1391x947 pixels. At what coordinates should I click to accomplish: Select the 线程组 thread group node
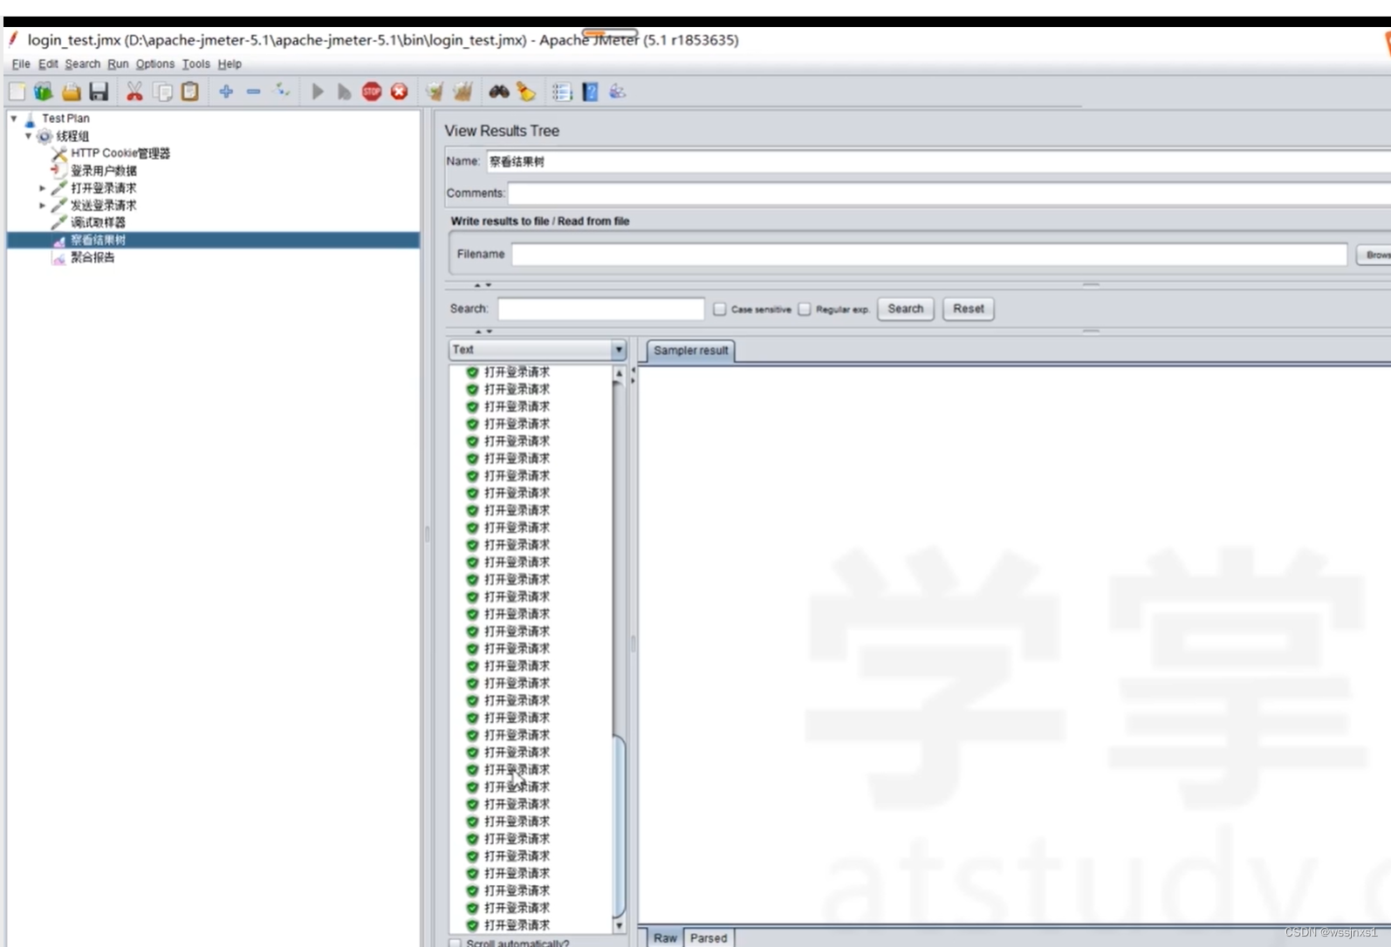tap(72, 136)
